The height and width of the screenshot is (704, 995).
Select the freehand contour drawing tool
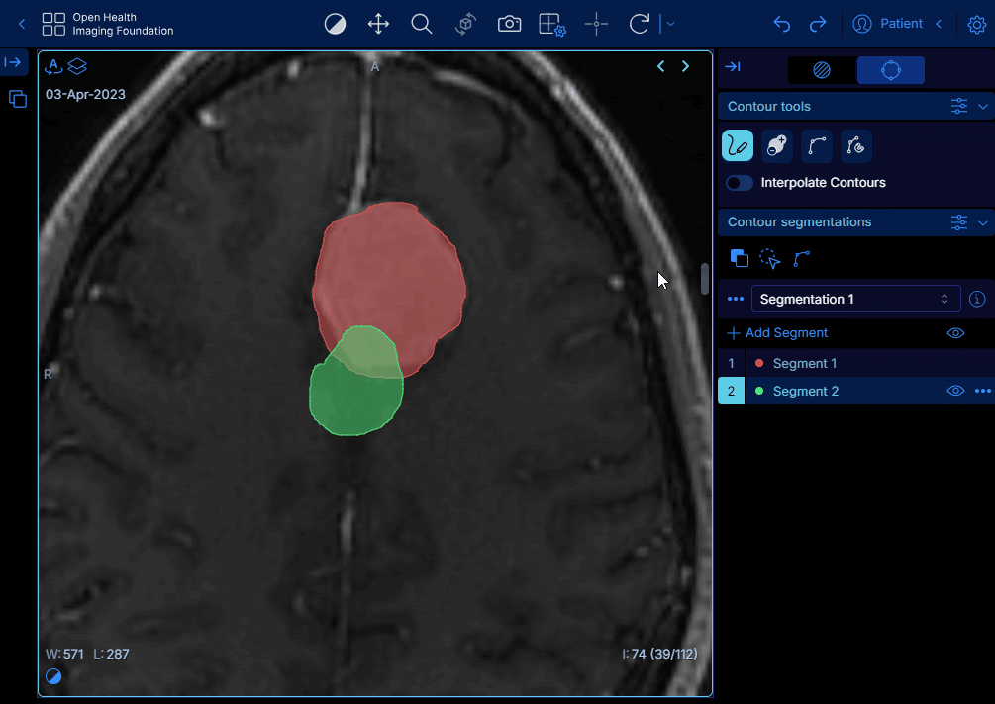click(738, 146)
